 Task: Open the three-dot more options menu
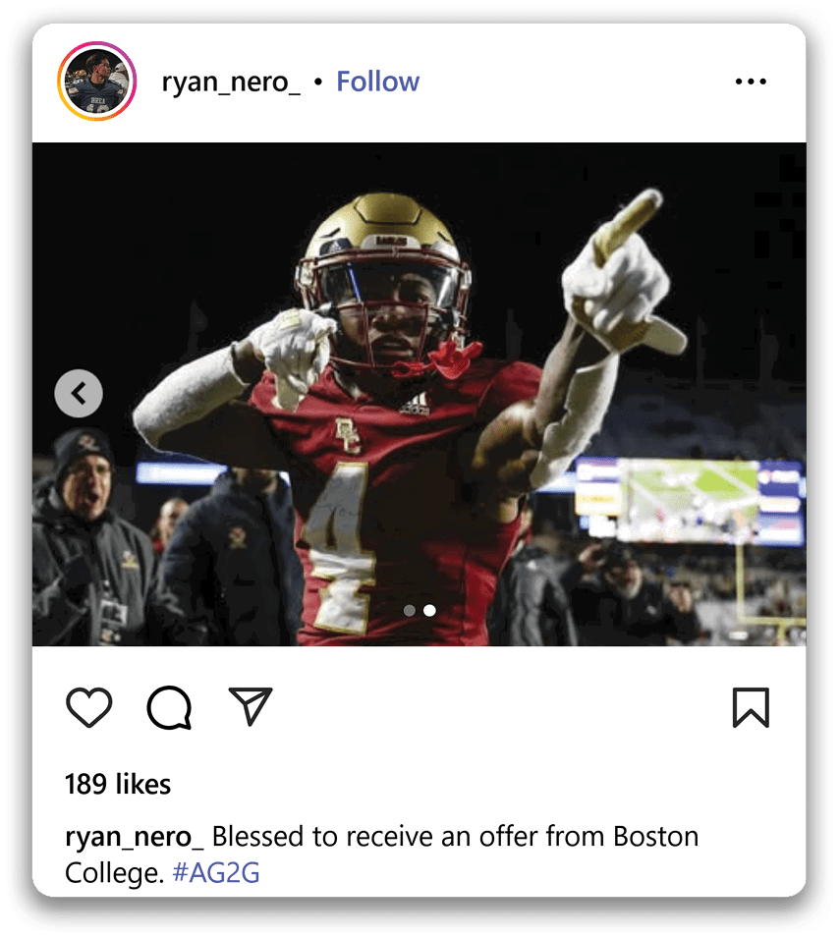coord(751,82)
